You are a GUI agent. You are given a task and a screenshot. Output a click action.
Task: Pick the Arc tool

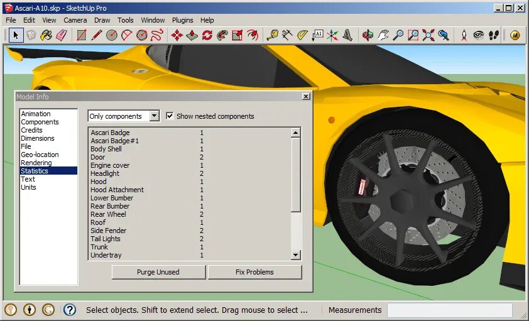point(127,35)
